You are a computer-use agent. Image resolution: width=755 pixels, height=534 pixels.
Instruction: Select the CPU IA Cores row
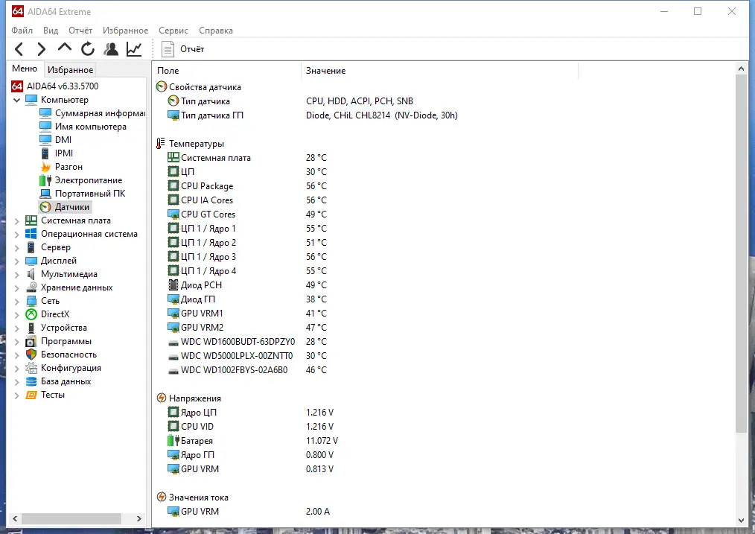pos(207,200)
